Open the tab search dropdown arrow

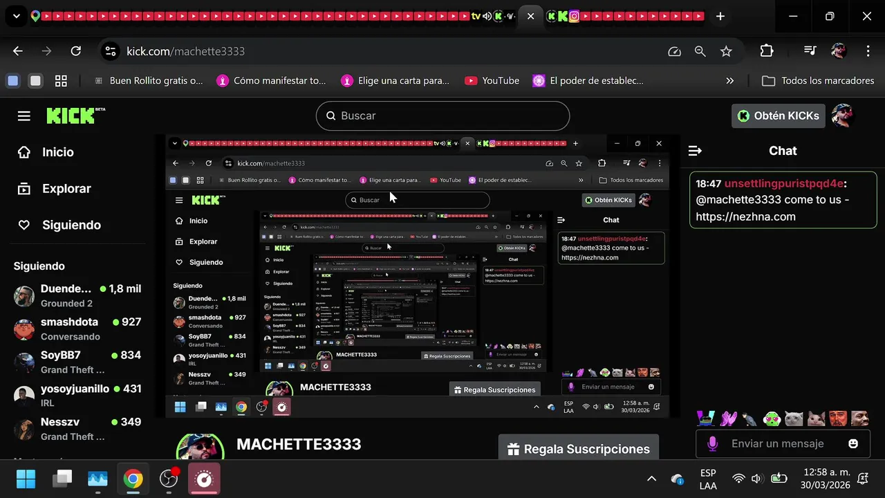(x=17, y=16)
